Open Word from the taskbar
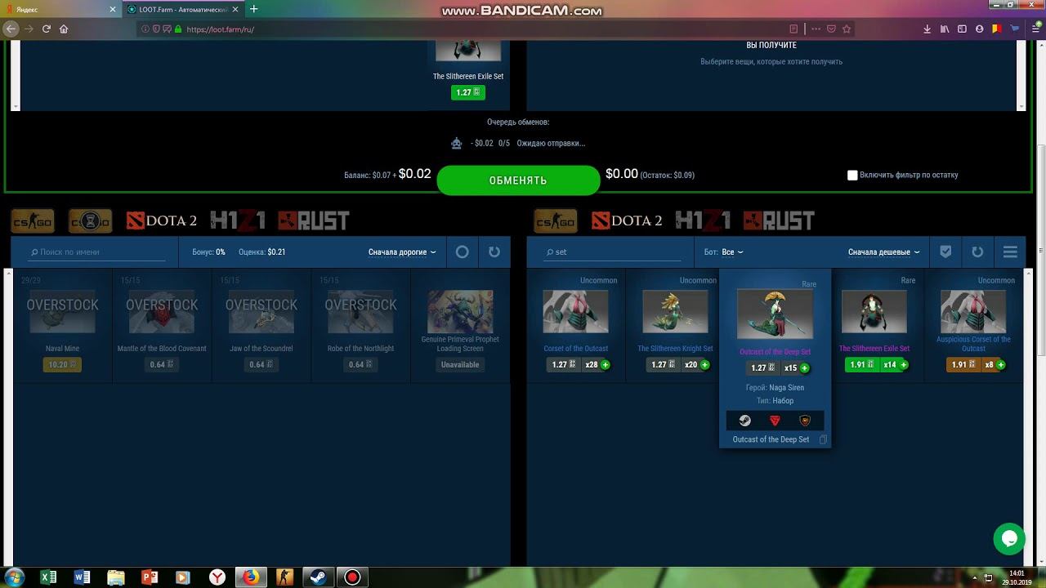Screen dimensions: 1046x588 point(82,577)
